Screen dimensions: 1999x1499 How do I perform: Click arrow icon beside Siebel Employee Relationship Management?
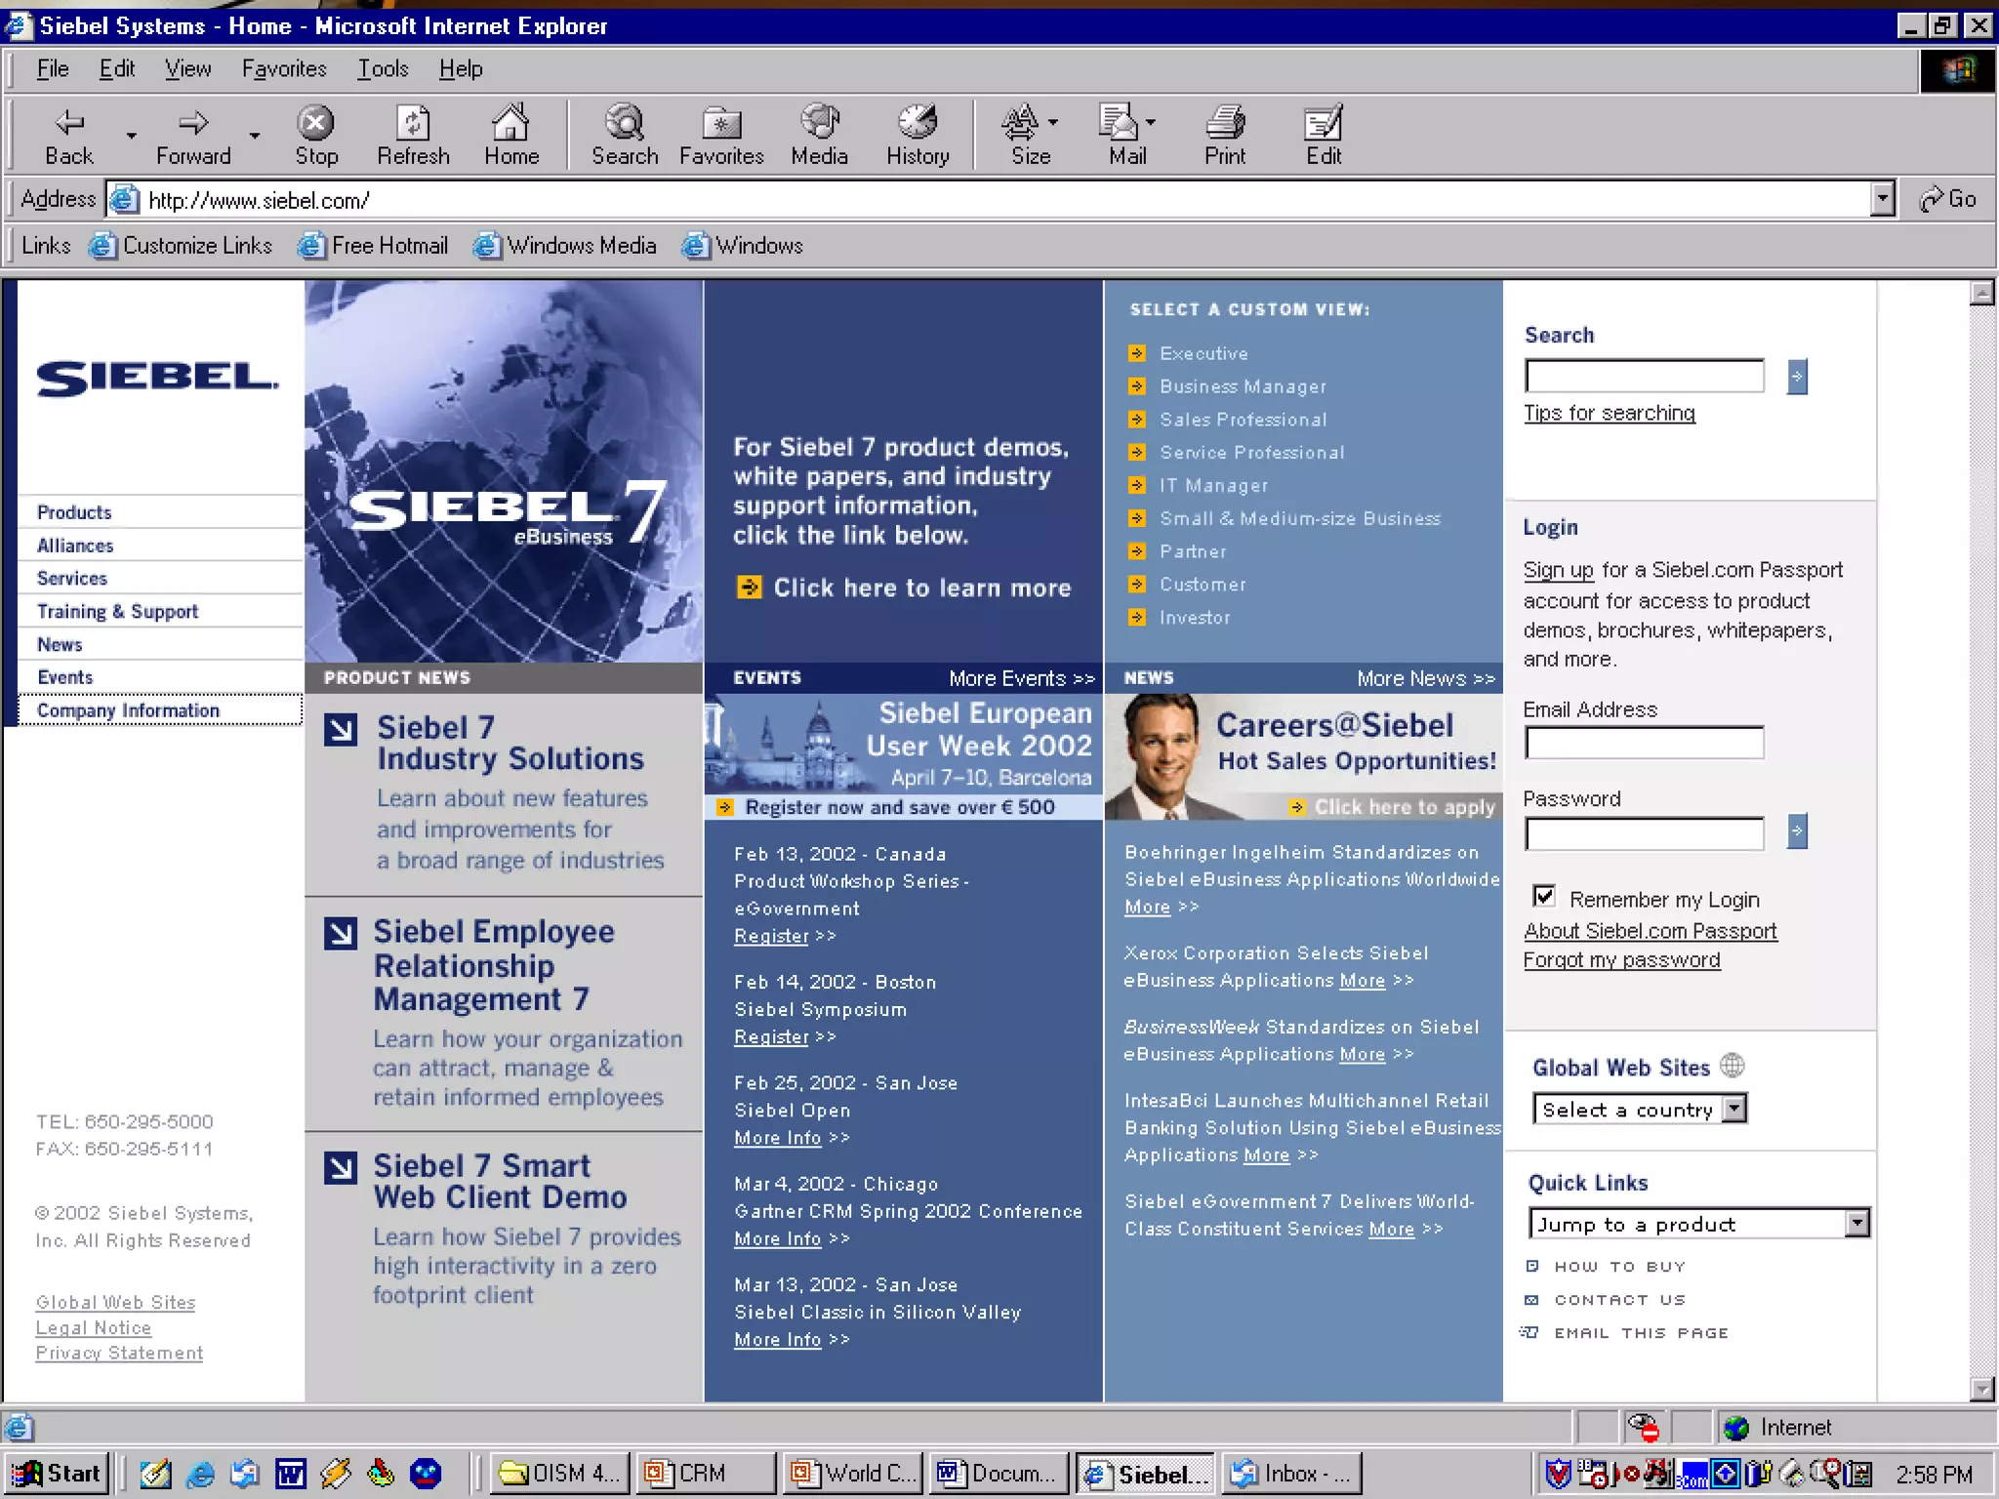point(341,933)
